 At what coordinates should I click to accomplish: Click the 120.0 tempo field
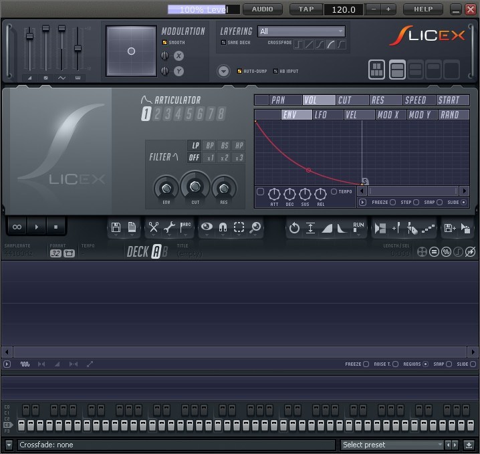(x=344, y=9)
